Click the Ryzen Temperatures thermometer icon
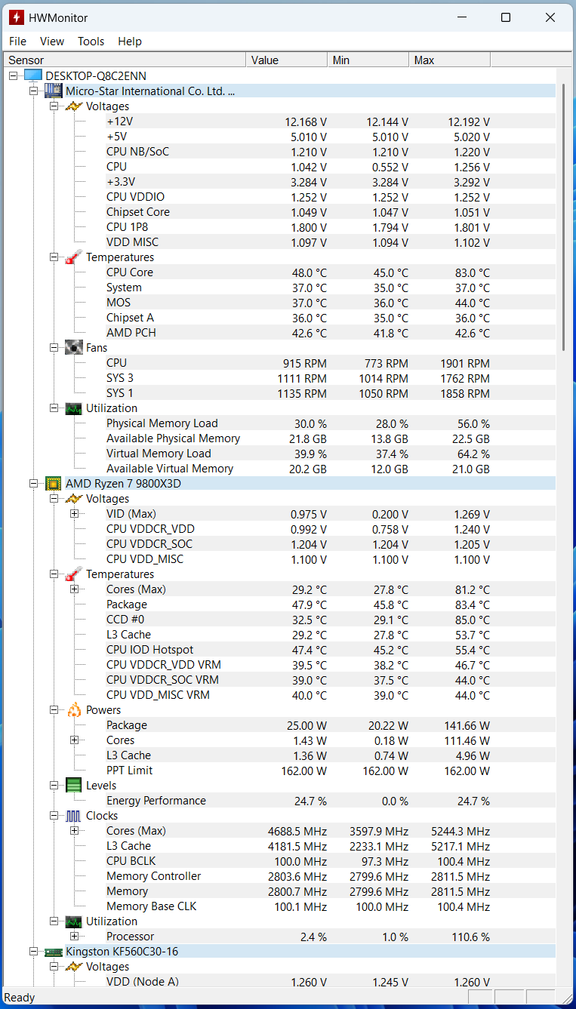This screenshot has width=576, height=1009. [74, 574]
